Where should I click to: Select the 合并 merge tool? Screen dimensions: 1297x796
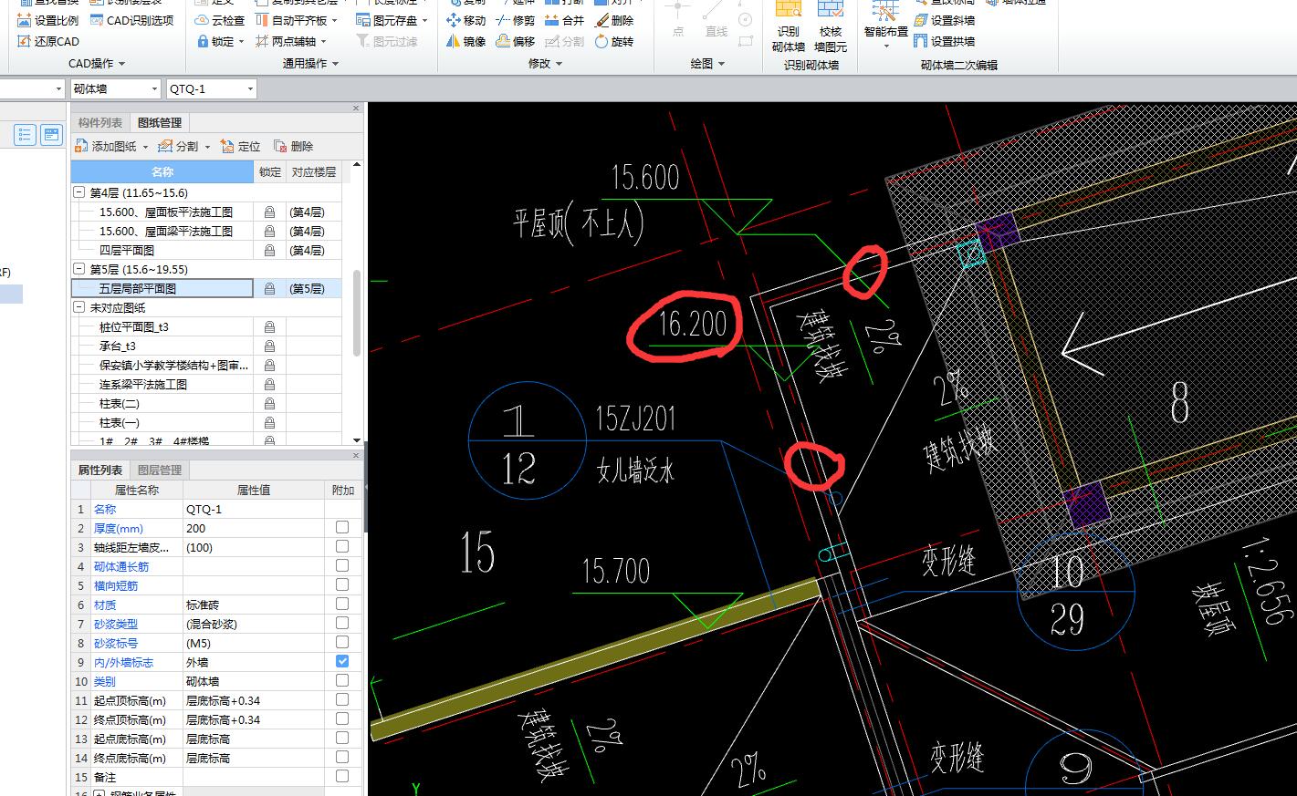click(564, 20)
